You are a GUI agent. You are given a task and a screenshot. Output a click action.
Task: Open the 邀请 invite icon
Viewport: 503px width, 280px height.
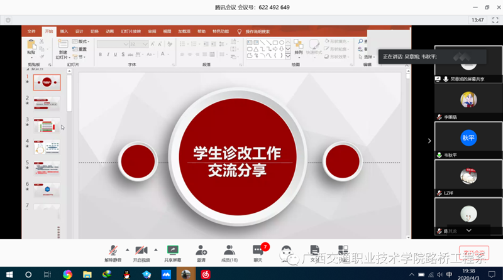click(201, 250)
